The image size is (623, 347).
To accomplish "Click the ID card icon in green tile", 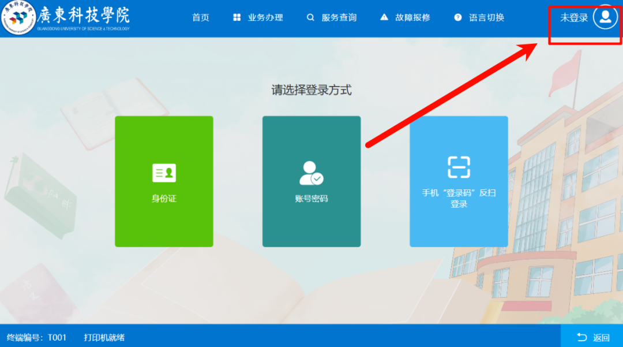I will [164, 173].
